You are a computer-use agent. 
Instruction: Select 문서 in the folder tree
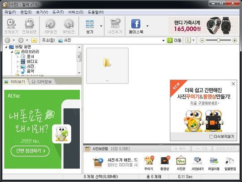point(30,57)
